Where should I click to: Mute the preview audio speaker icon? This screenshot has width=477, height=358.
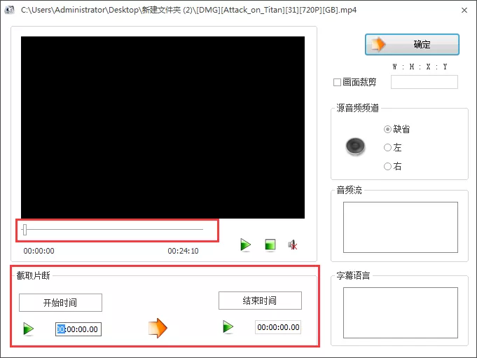(293, 245)
